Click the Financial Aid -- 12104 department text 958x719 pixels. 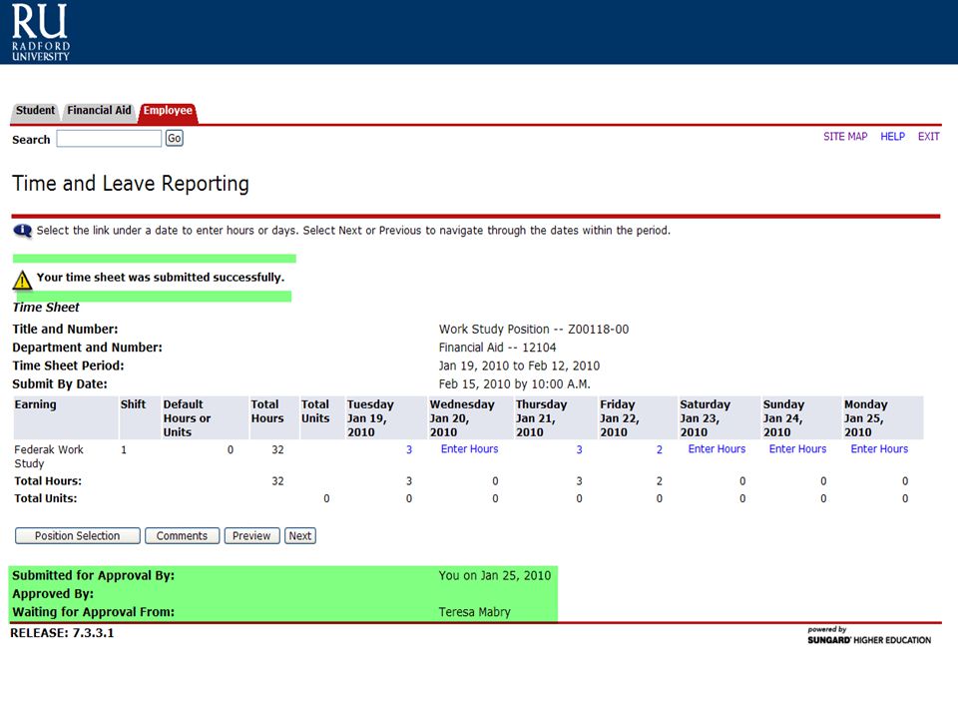pyautogui.click(x=497, y=348)
